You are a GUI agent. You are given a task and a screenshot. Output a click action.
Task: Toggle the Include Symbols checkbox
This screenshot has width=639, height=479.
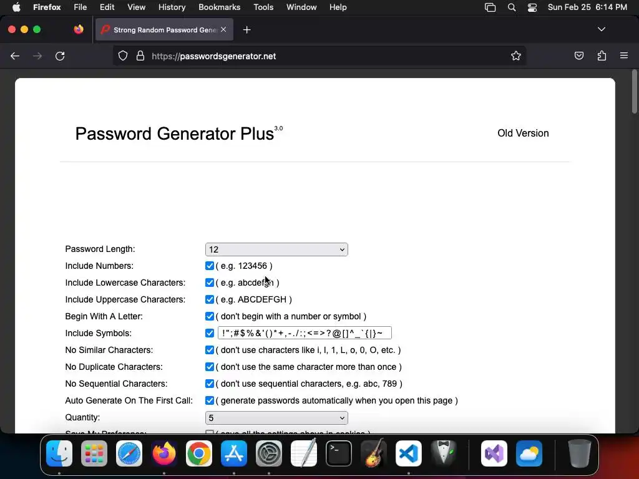(x=210, y=333)
